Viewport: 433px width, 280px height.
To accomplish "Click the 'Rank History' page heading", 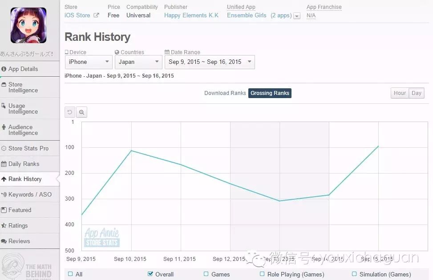I will click(97, 37).
